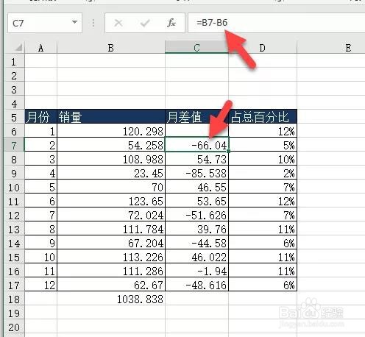Click the Name Box showing C7
Screen dimensions: 365x337
[45, 23]
